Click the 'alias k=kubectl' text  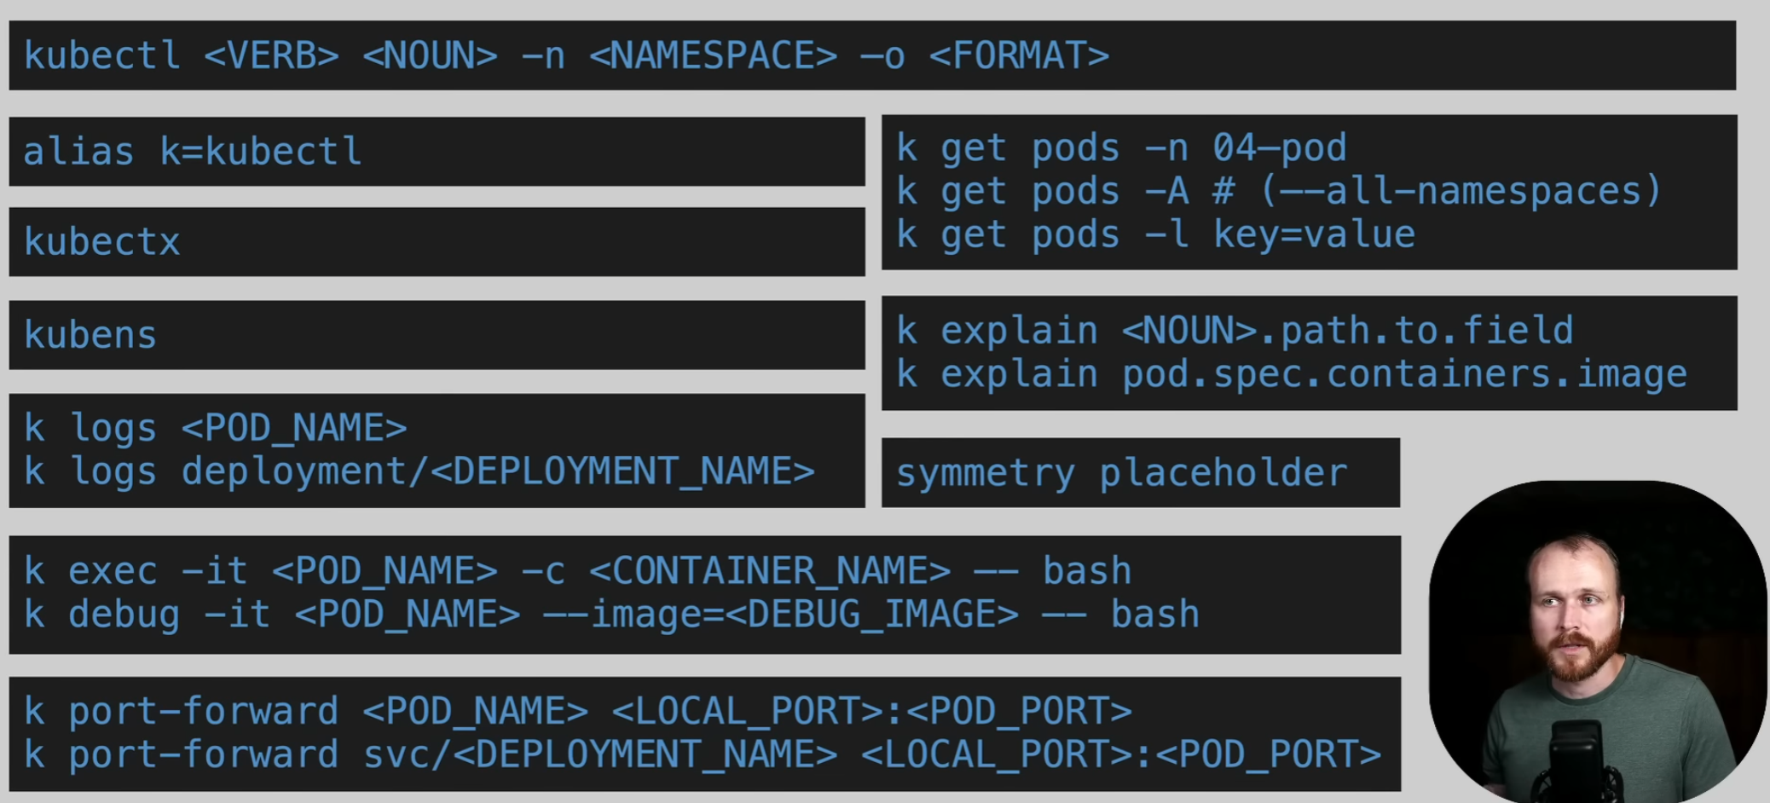click(193, 152)
